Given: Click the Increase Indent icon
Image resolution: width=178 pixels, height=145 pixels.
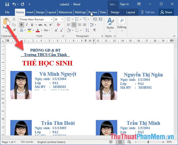Looking at the screenshot, I should [x=100, y=19].
